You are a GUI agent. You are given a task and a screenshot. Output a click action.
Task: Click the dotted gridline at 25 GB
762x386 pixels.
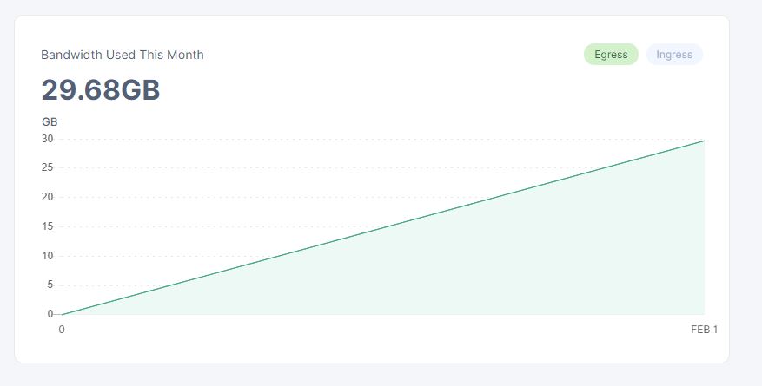[x=261, y=167]
